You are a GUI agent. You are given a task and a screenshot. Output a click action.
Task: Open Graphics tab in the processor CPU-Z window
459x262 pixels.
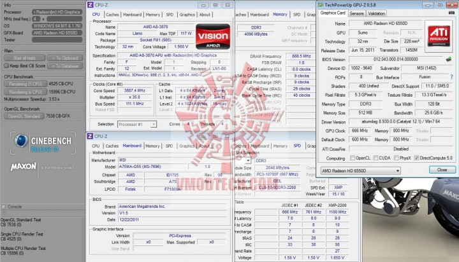click(187, 15)
